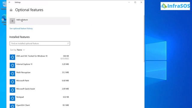The width and height of the screenshot is (192, 108).
Task: Open Settings home via the house icon
Action: [x=11, y=10]
